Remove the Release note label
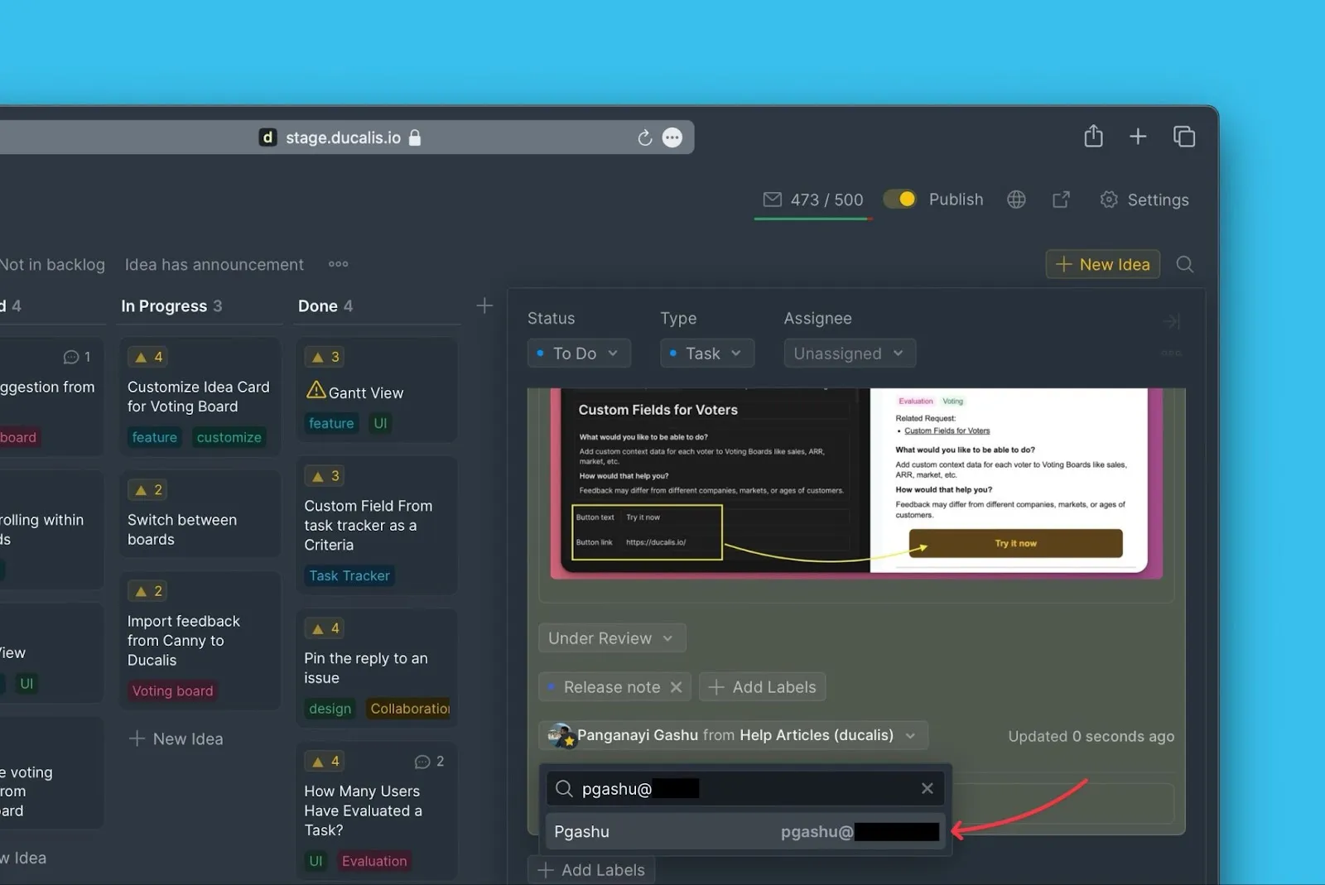The image size is (1325, 885). click(676, 687)
